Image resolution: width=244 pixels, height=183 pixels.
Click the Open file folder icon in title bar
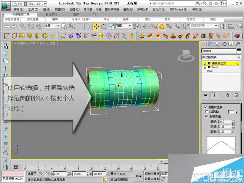point(20,4)
